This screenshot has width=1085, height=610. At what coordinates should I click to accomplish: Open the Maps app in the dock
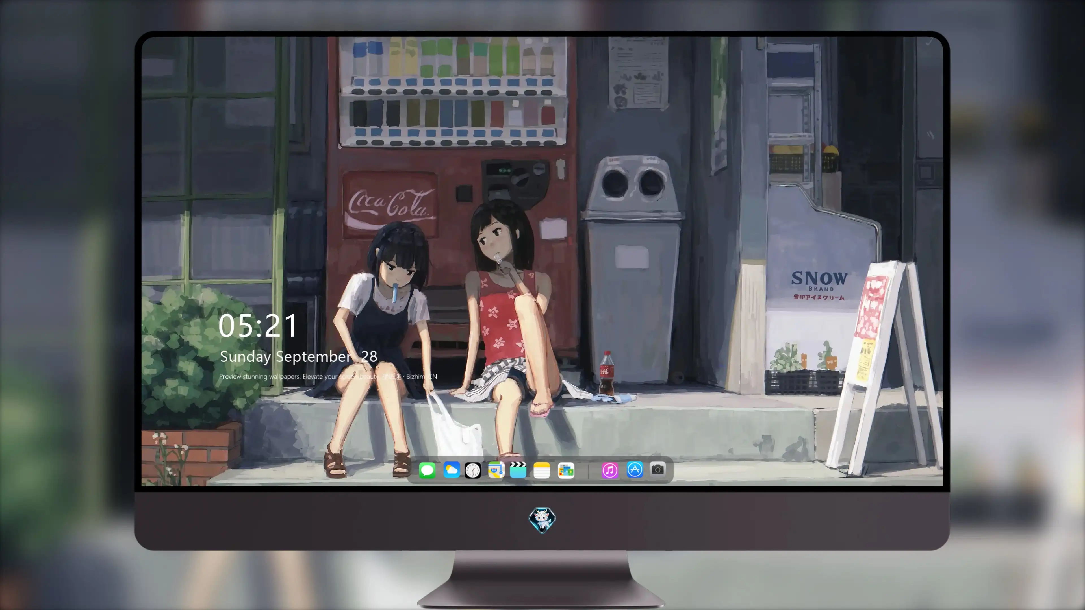tap(496, 470)
